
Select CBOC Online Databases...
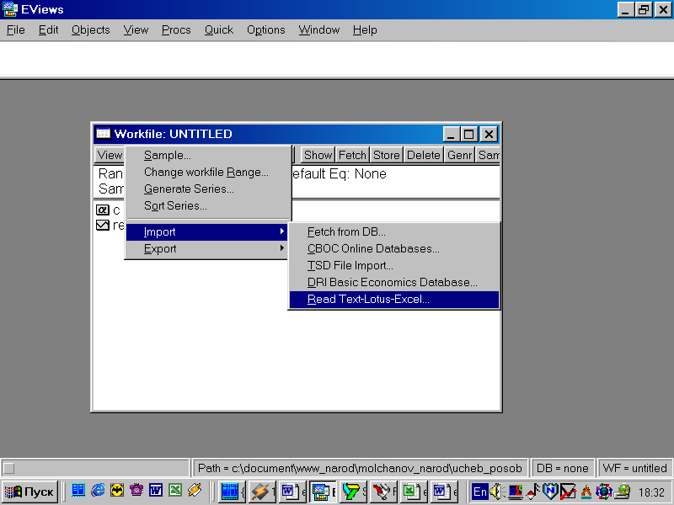coord(394,248)
